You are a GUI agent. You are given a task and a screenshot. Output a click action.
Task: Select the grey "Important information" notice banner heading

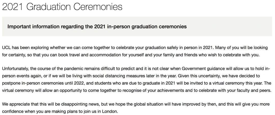click(x=97, y=27)
